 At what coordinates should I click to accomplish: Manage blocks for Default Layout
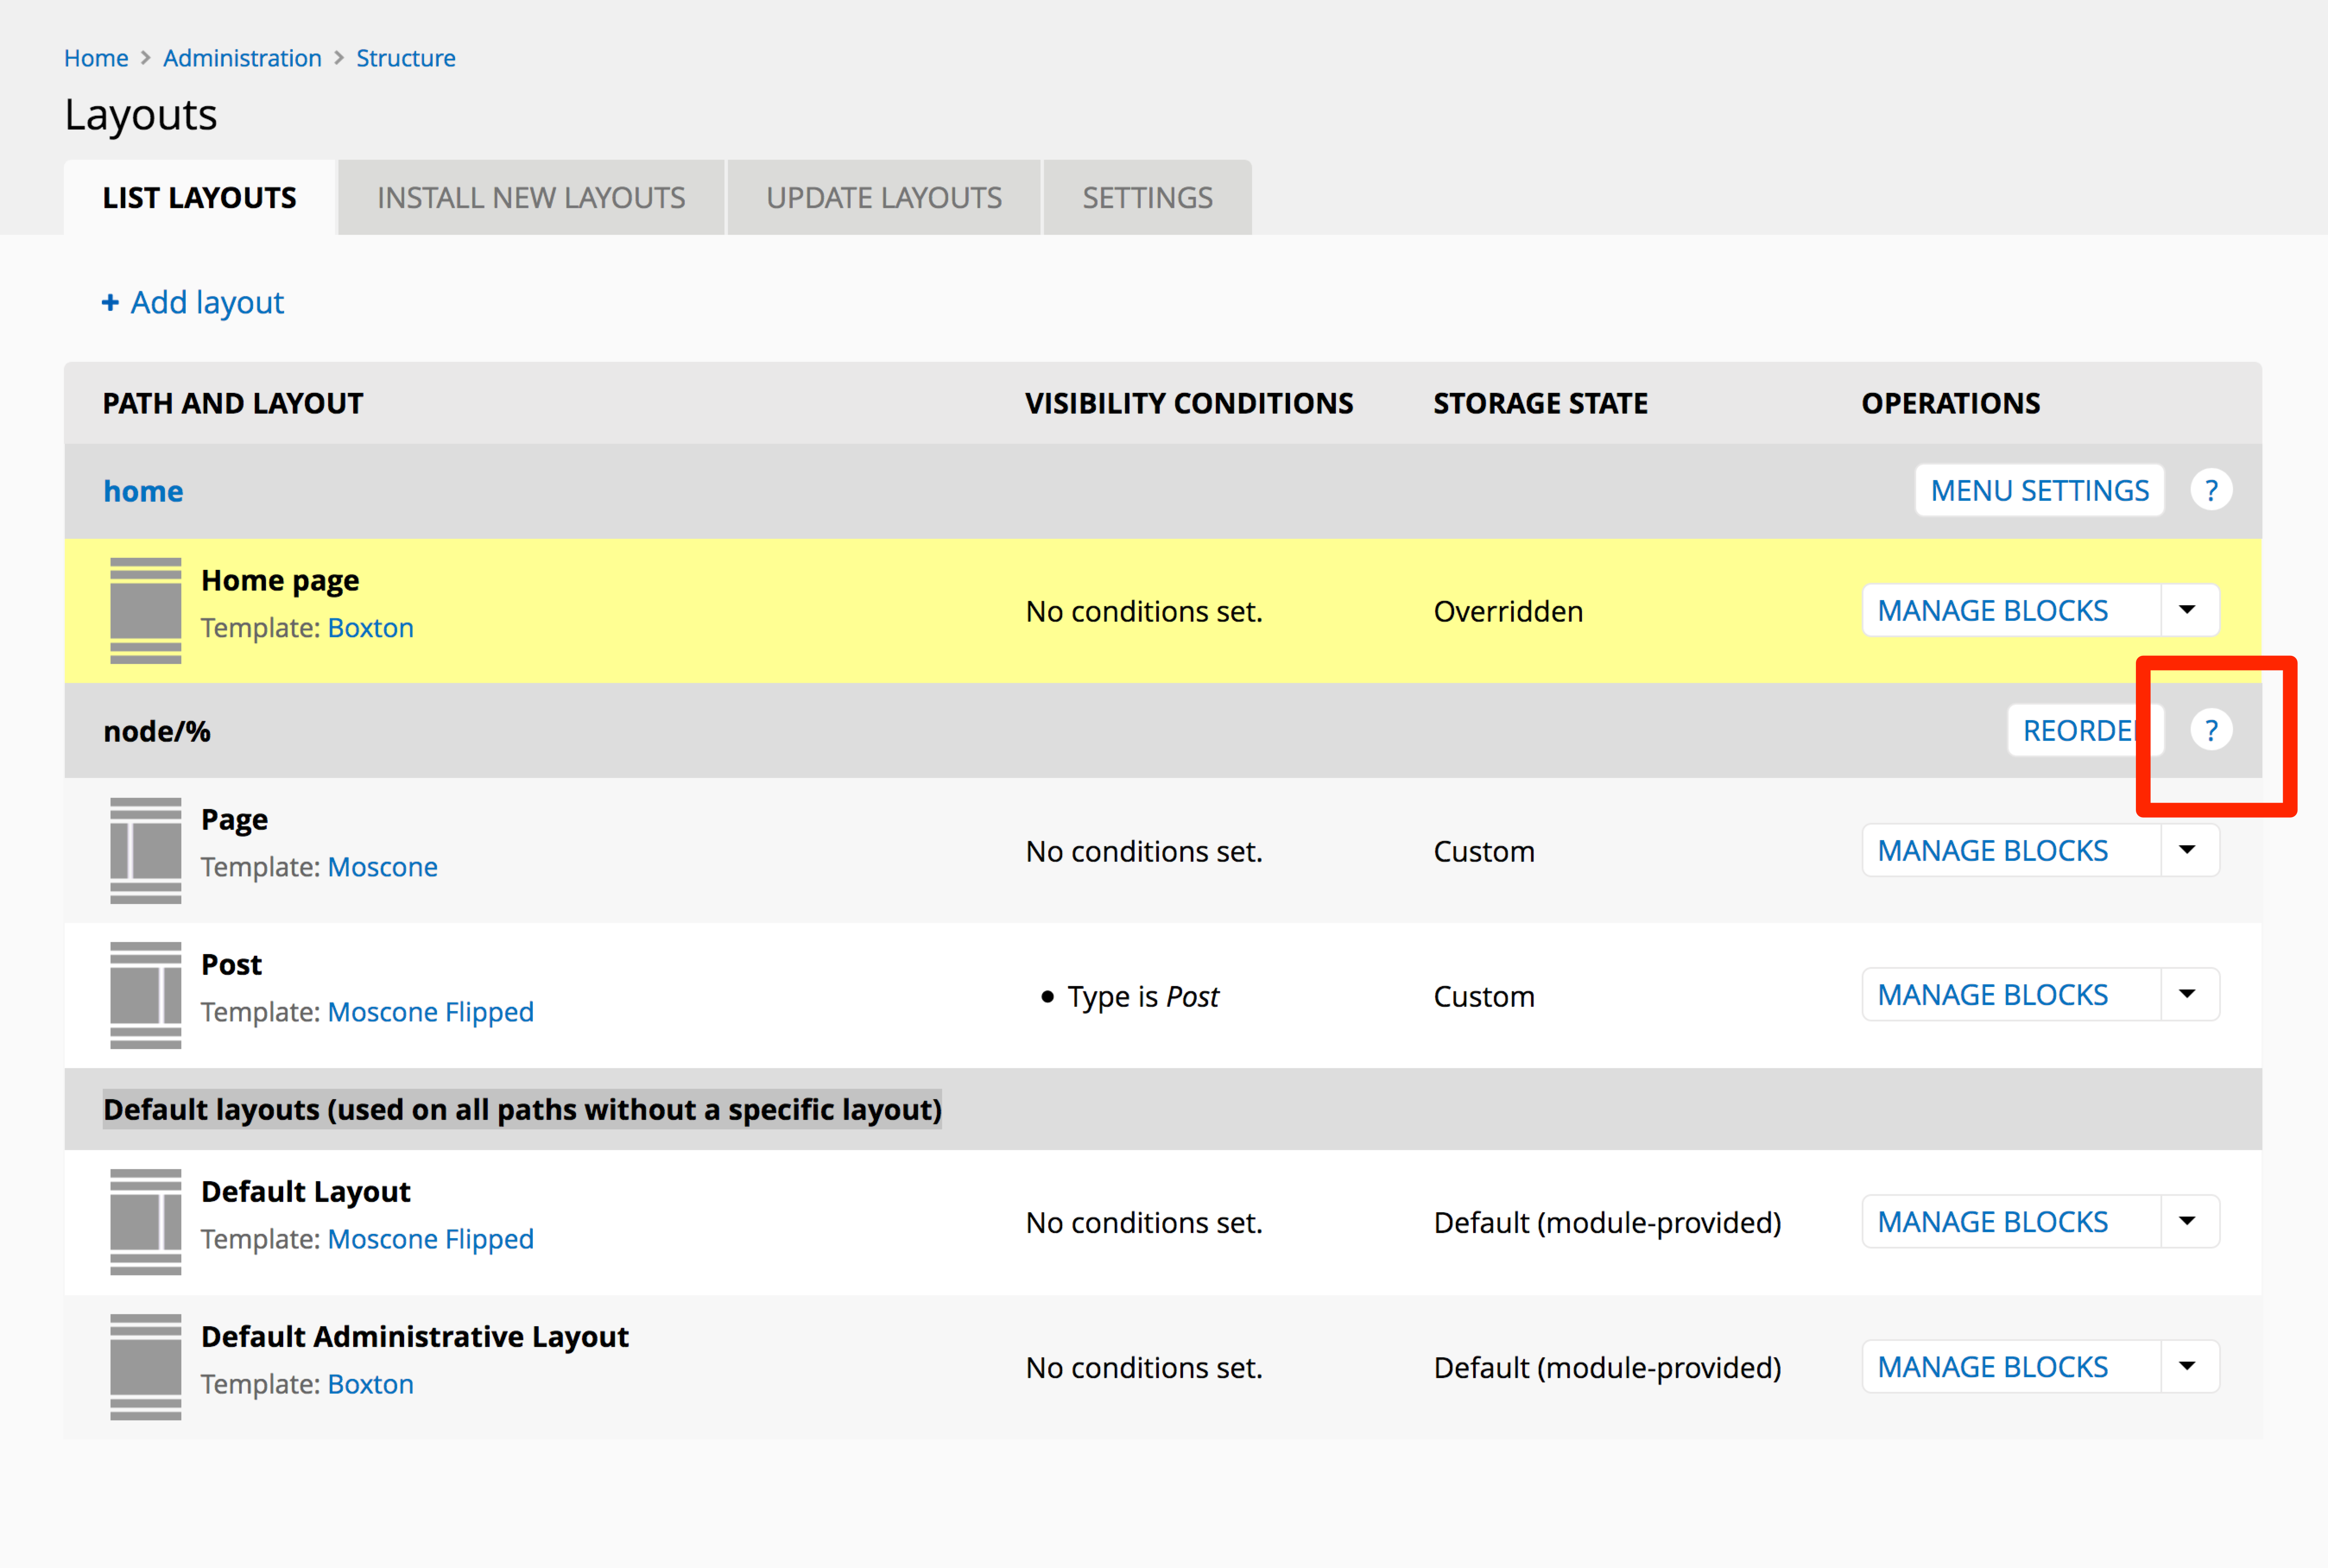pyautogui.click(x=2012, y=1221)
